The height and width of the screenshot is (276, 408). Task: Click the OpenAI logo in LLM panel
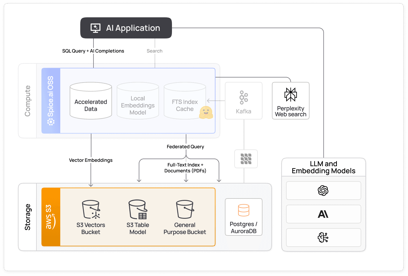click(x=323, y=191)
